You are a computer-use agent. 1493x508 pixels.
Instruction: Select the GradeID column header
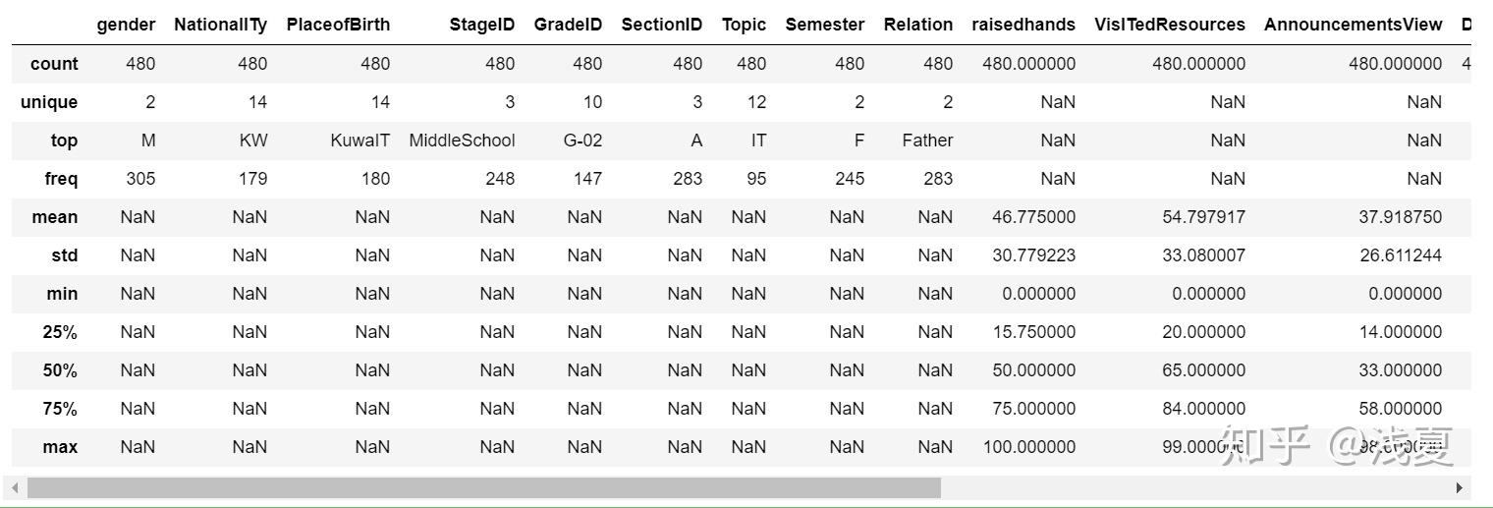pyautogui.click(x=568, y=25)
